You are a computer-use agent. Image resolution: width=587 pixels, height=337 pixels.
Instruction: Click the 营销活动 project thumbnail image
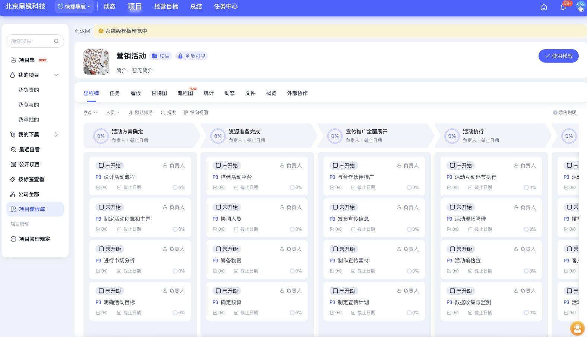click(x=96, y=62)
